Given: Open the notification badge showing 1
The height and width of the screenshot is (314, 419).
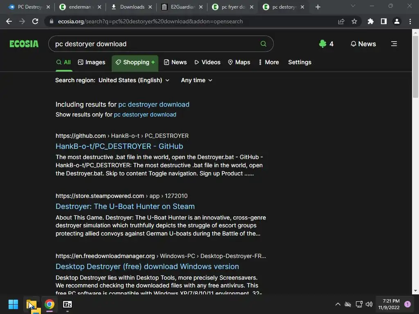Looking at the screenshot, I should point(408,304).
